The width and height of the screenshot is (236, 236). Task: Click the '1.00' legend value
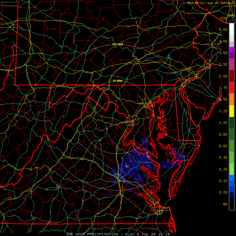(223, 123)
